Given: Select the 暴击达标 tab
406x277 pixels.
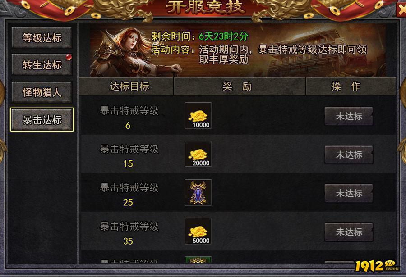Looking at the screenshot, I should 42,120.
